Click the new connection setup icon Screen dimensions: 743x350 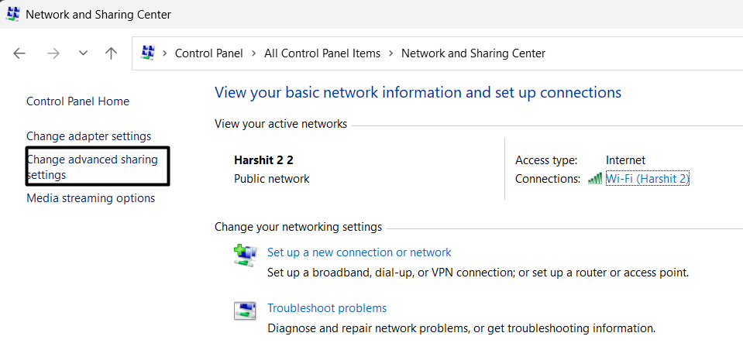click(x=245, y=256)
